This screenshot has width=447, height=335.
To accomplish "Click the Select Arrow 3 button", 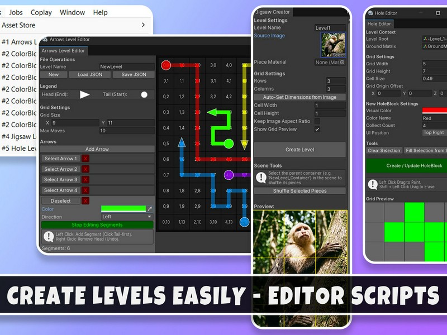I will 60,179.
